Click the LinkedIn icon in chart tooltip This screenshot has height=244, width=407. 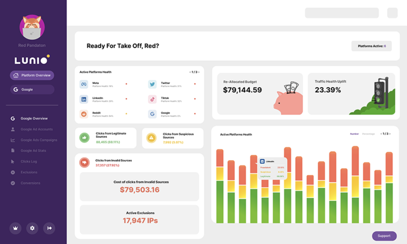coord(262,161)
